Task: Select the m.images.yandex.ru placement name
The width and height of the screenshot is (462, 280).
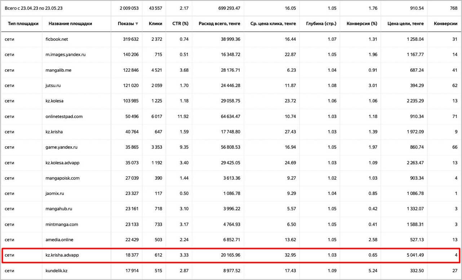Action: [66, 55]
